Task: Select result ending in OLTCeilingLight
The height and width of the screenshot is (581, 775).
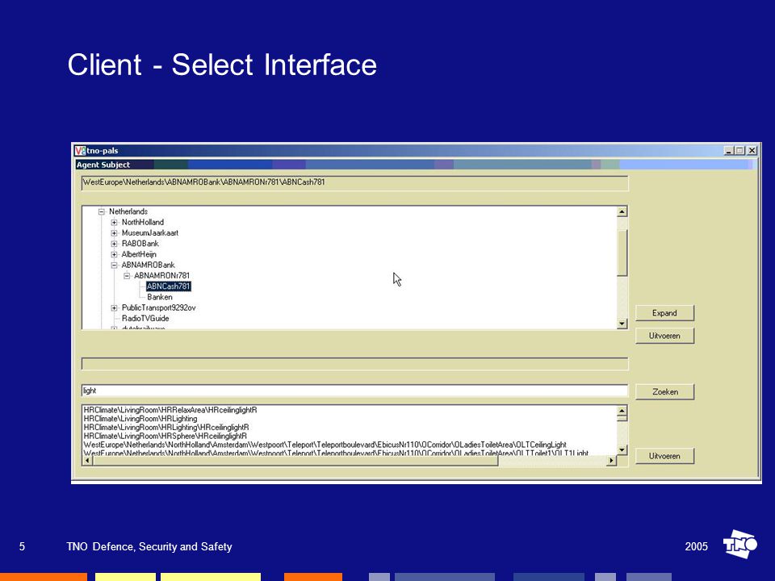Action: pyautogui.click(x=325, y=445)
